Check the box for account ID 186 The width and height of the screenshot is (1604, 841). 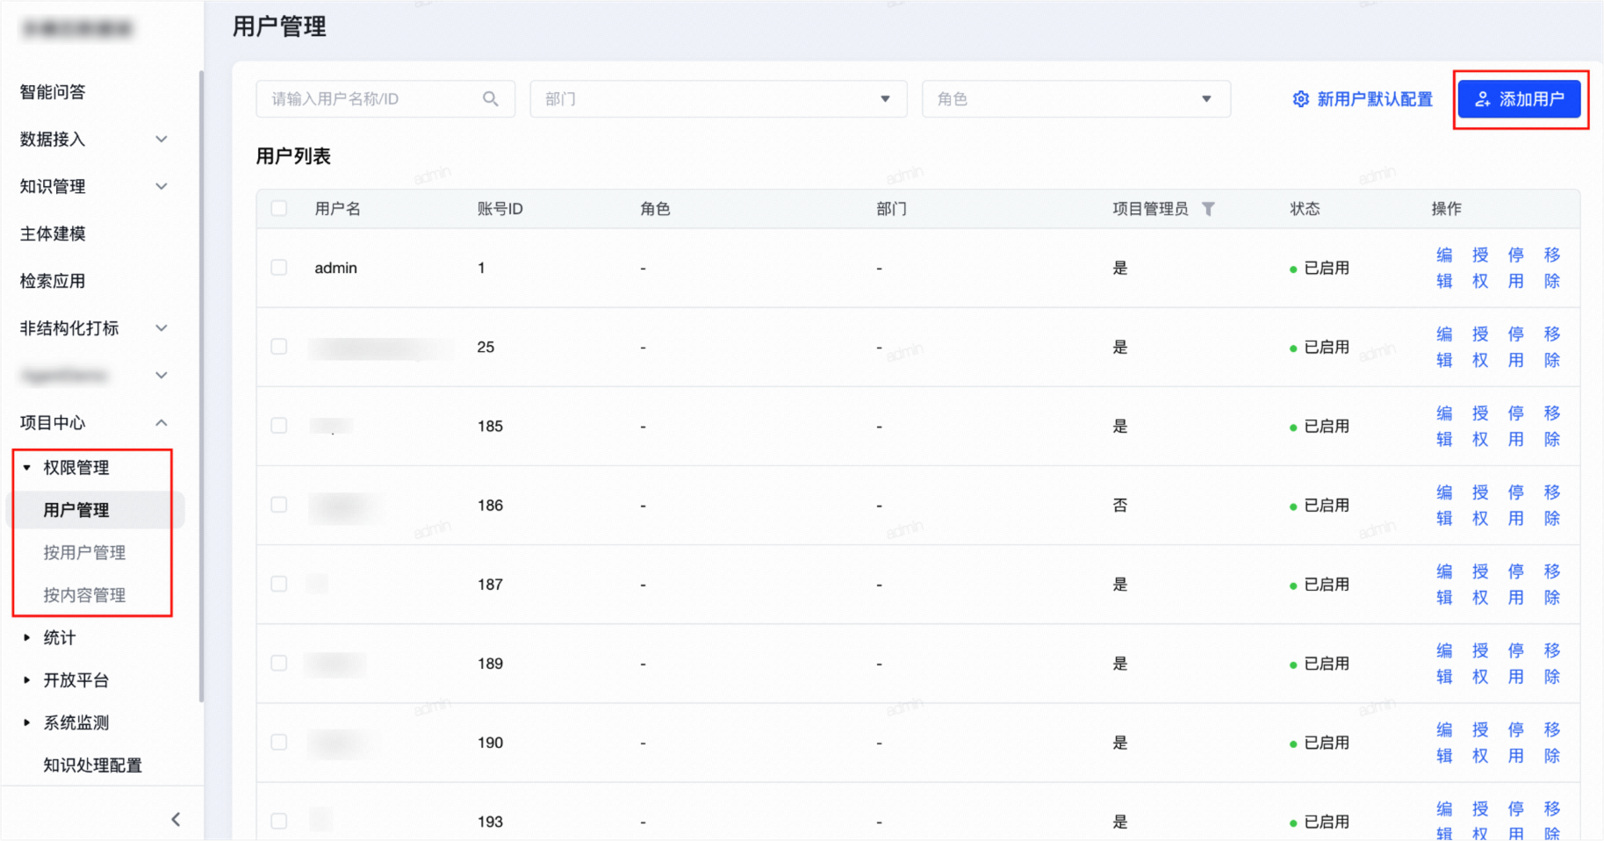coord(279,505)
